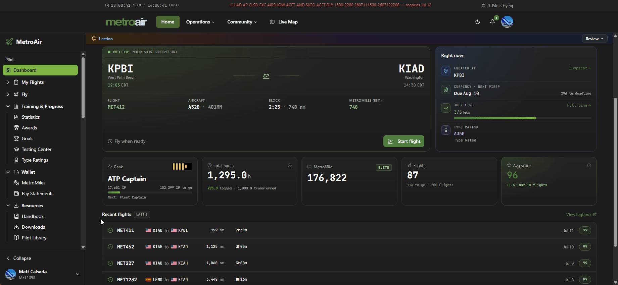Open the Handbook resource
618x285 pixels.
[x=33, y=216]
